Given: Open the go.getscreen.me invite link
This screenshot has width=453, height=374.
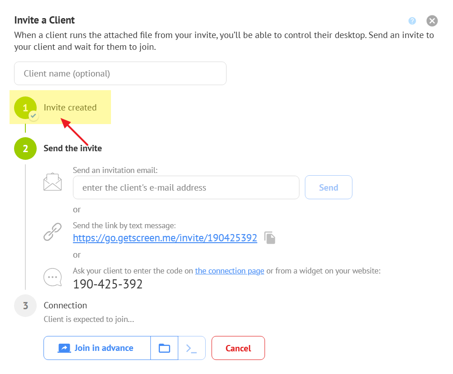Looking at the screenshot, I should pyautogui.click(x=165, y=238).
